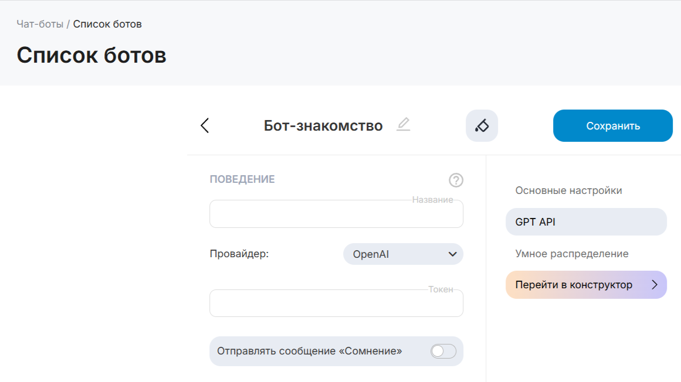Expand the provider dropdown chevron arrow
The width and height of the screenshot is (681, 382).
click(452, 254)
